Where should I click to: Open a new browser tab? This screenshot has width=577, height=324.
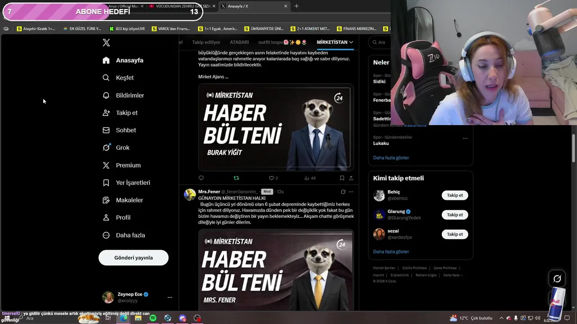[297, 6]
